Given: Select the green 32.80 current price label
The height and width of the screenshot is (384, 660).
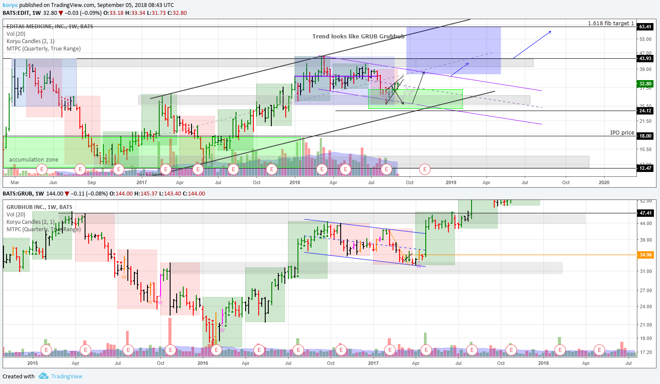Looking at the screenshot, I should pyautogui.click(x=645, y=84).
